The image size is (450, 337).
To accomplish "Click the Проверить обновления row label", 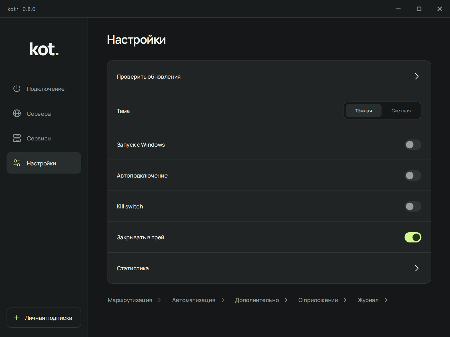I will [149, 76].
